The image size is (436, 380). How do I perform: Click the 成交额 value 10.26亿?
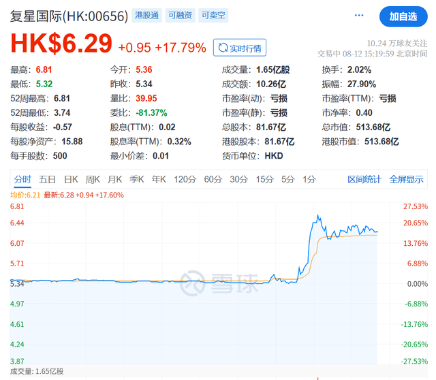271,84
